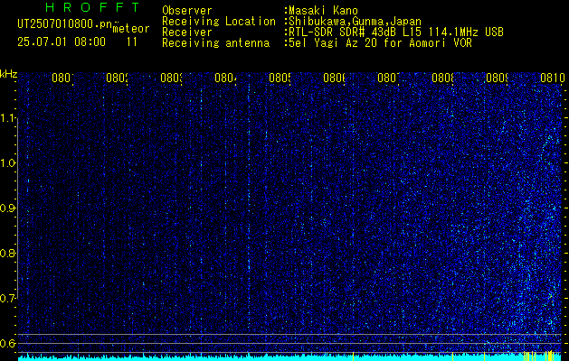Click the 0807 time axis label

point(388,78)
